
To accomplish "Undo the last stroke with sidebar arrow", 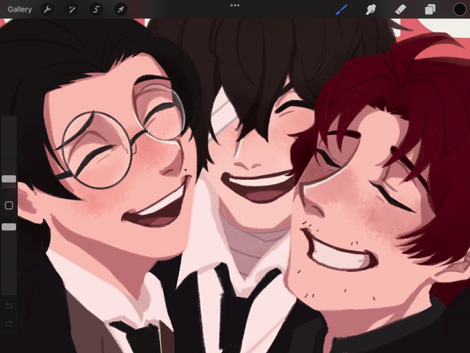I will (9, 305).
